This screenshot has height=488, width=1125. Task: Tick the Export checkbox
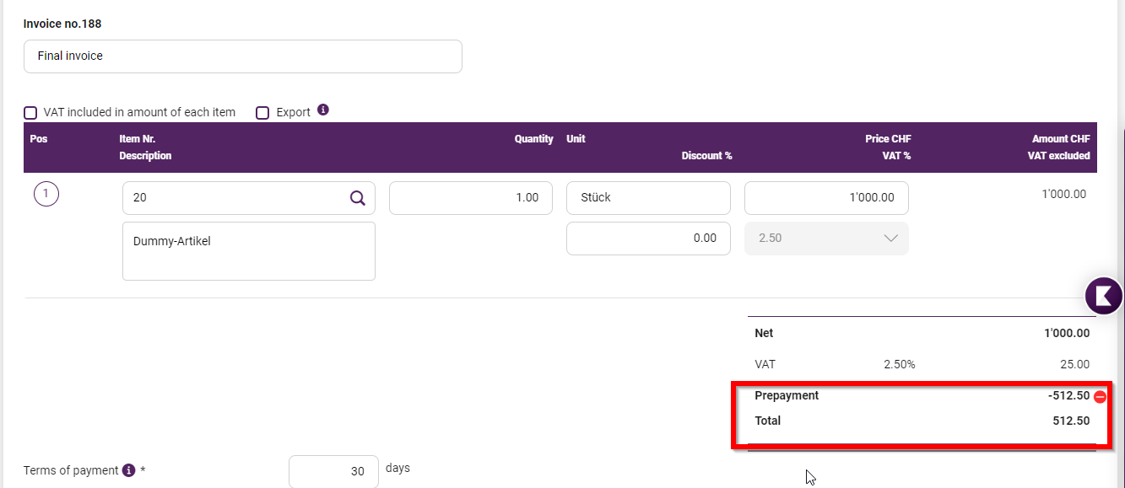tap(262, 112)
